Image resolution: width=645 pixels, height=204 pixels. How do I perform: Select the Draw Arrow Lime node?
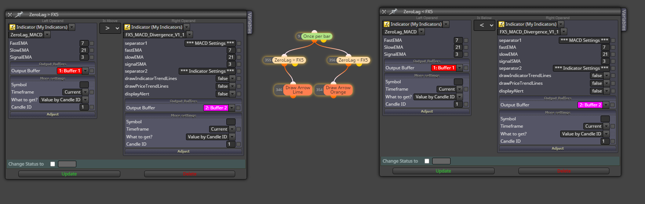pos(293,90)
